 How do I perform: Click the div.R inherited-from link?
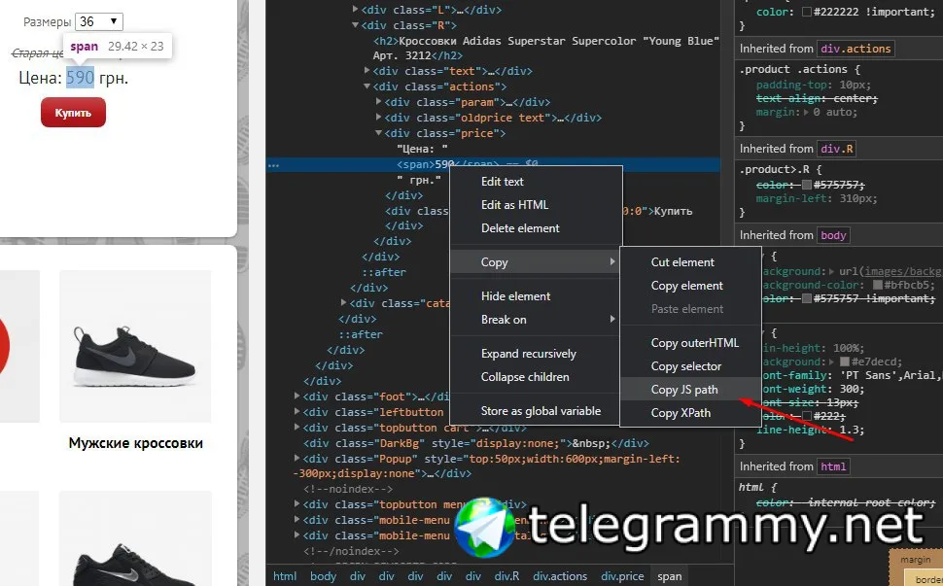click(x=837, y=149)
